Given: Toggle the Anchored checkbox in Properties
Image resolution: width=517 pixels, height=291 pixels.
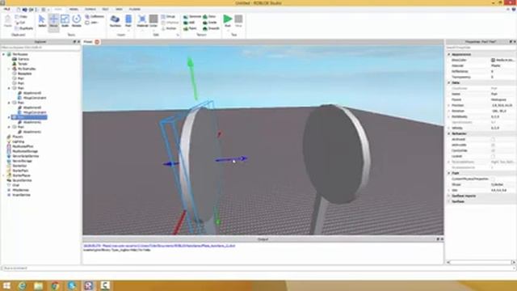Looking at the screenshot, I should pyautogui.click(x=493, y=139).
